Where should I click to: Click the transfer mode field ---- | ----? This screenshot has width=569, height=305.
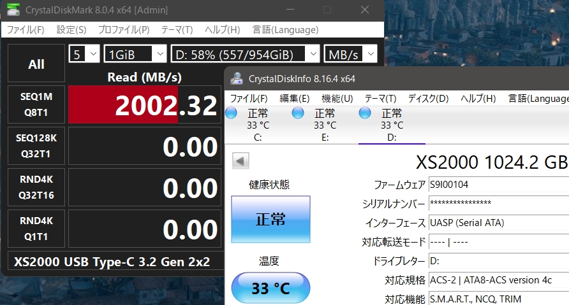point(499,242)
